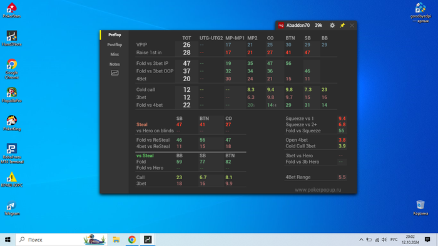Open PokerStars desktop shortcut
The image size is (438, 246).
click(12, 11)
